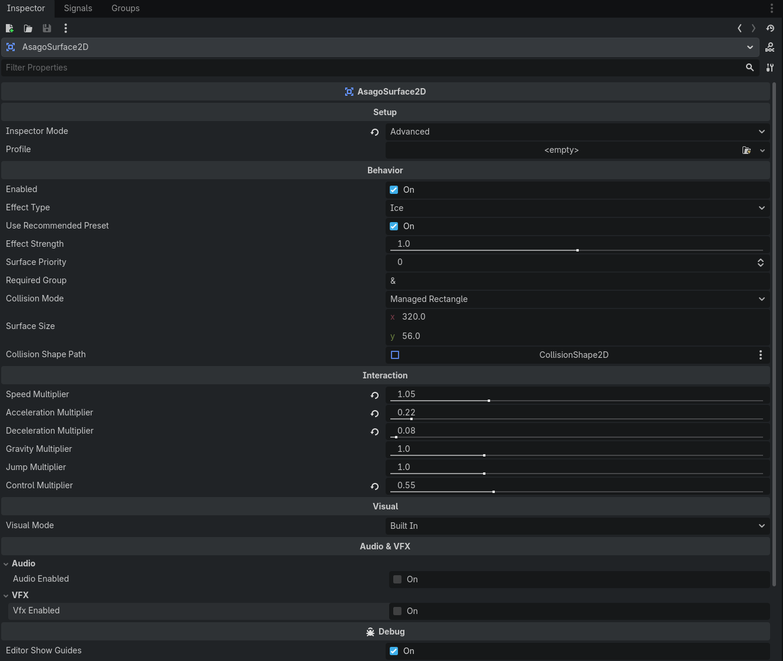This screenshot has height=661, width=783.
Task: Click the empty Profile slot
Action: tap(562, 150)
